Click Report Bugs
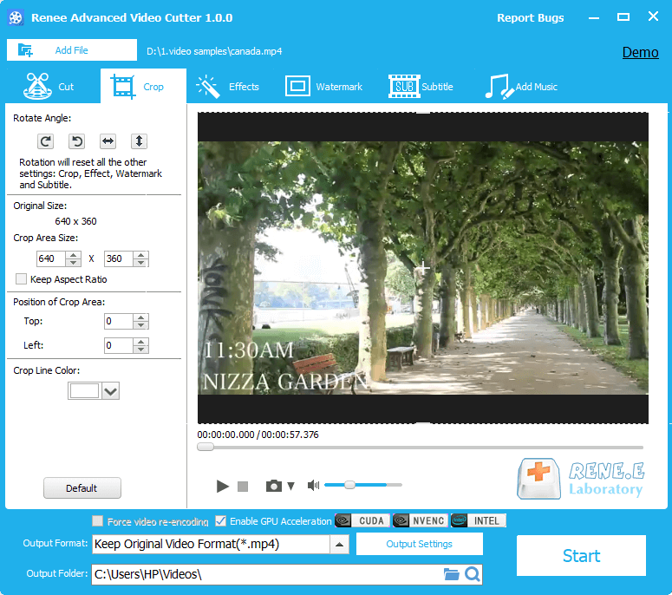The height and width of the screenshot is (595, 672). [530, 18]
